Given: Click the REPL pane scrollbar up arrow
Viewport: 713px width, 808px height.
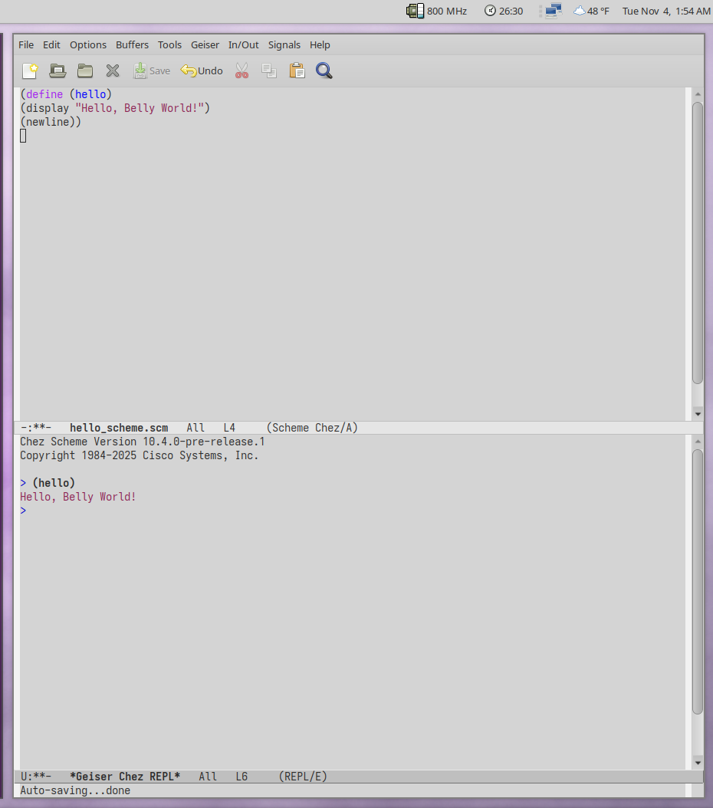Looking at the screenshot, I should [698, 442].
